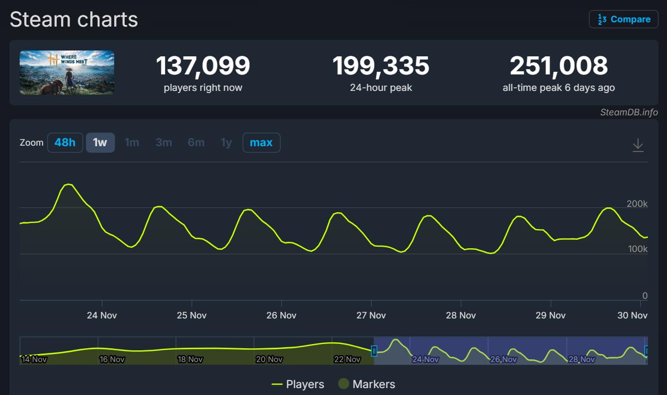
Task: Open the chart download menu icon
Action: pos(638,145)
